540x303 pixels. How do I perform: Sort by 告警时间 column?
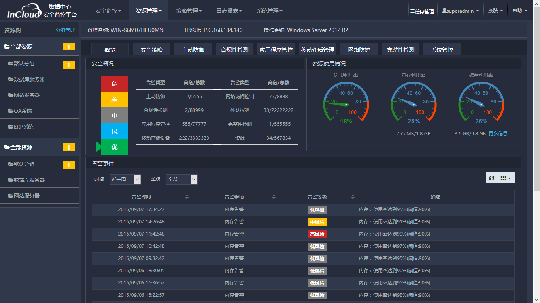click(141, 196)
